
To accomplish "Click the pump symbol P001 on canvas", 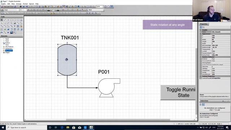I will pos(109,88).
